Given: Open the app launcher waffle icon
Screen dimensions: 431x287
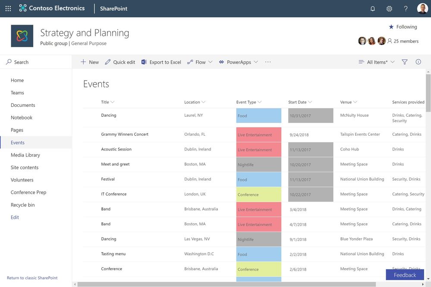Looking at the screenshot, I should point(8,9).
